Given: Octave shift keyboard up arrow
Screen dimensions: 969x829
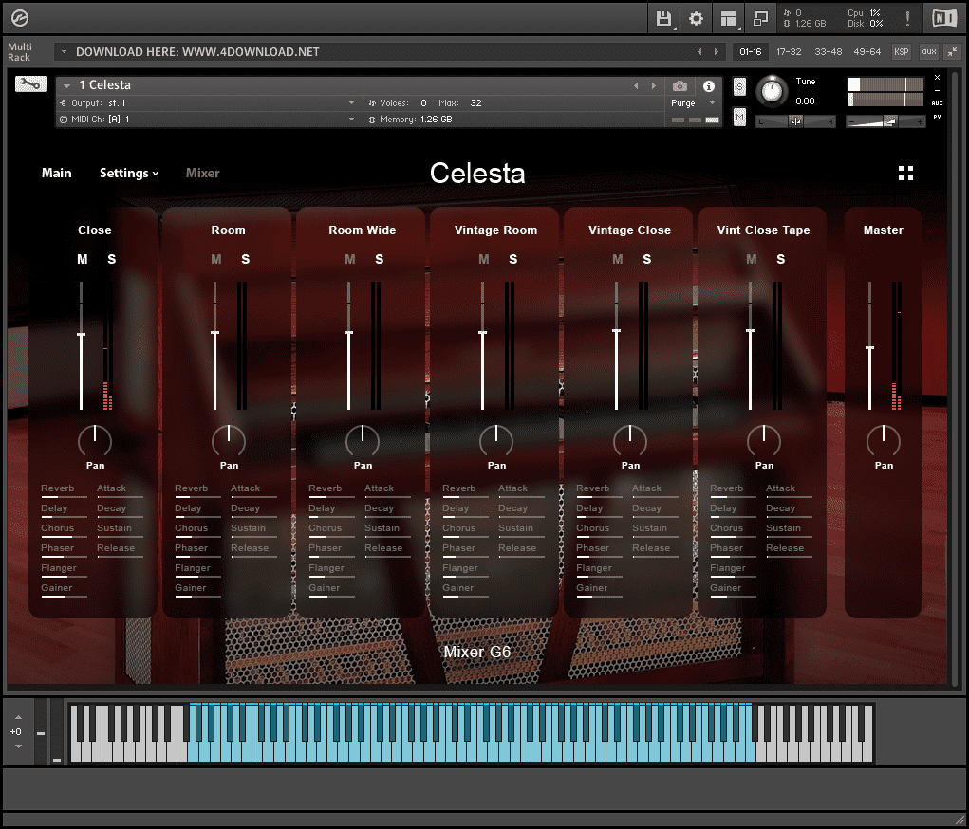Looking at the screenshot, I should 18,717.
